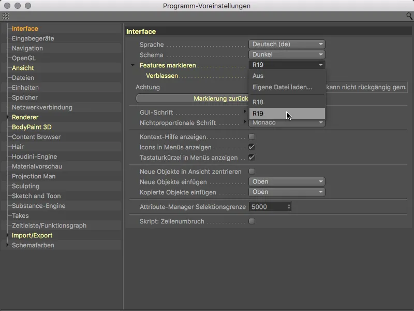The width and height of the screenshot is (414, 311).
Task: Enable Neue Objekte in Ansicht zentrieren
Action: pos(252,172)
